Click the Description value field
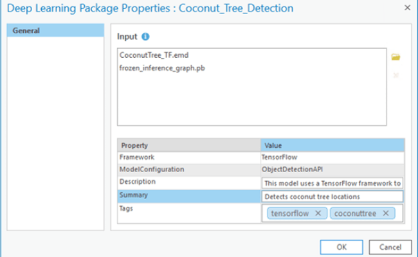This screenshot has width=418, height=257. coord(332,183)
